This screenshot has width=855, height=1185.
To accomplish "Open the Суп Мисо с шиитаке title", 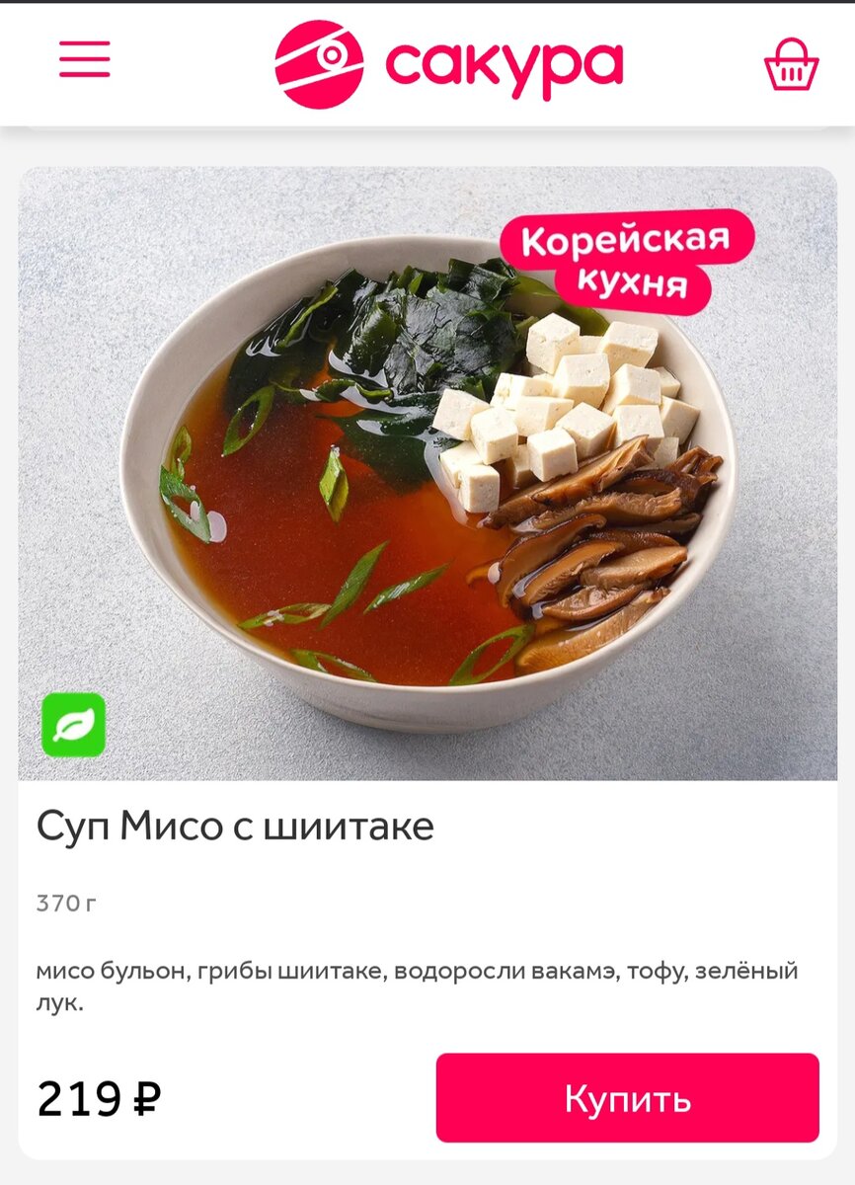I will pyautogui.click(x=235, y=827).
